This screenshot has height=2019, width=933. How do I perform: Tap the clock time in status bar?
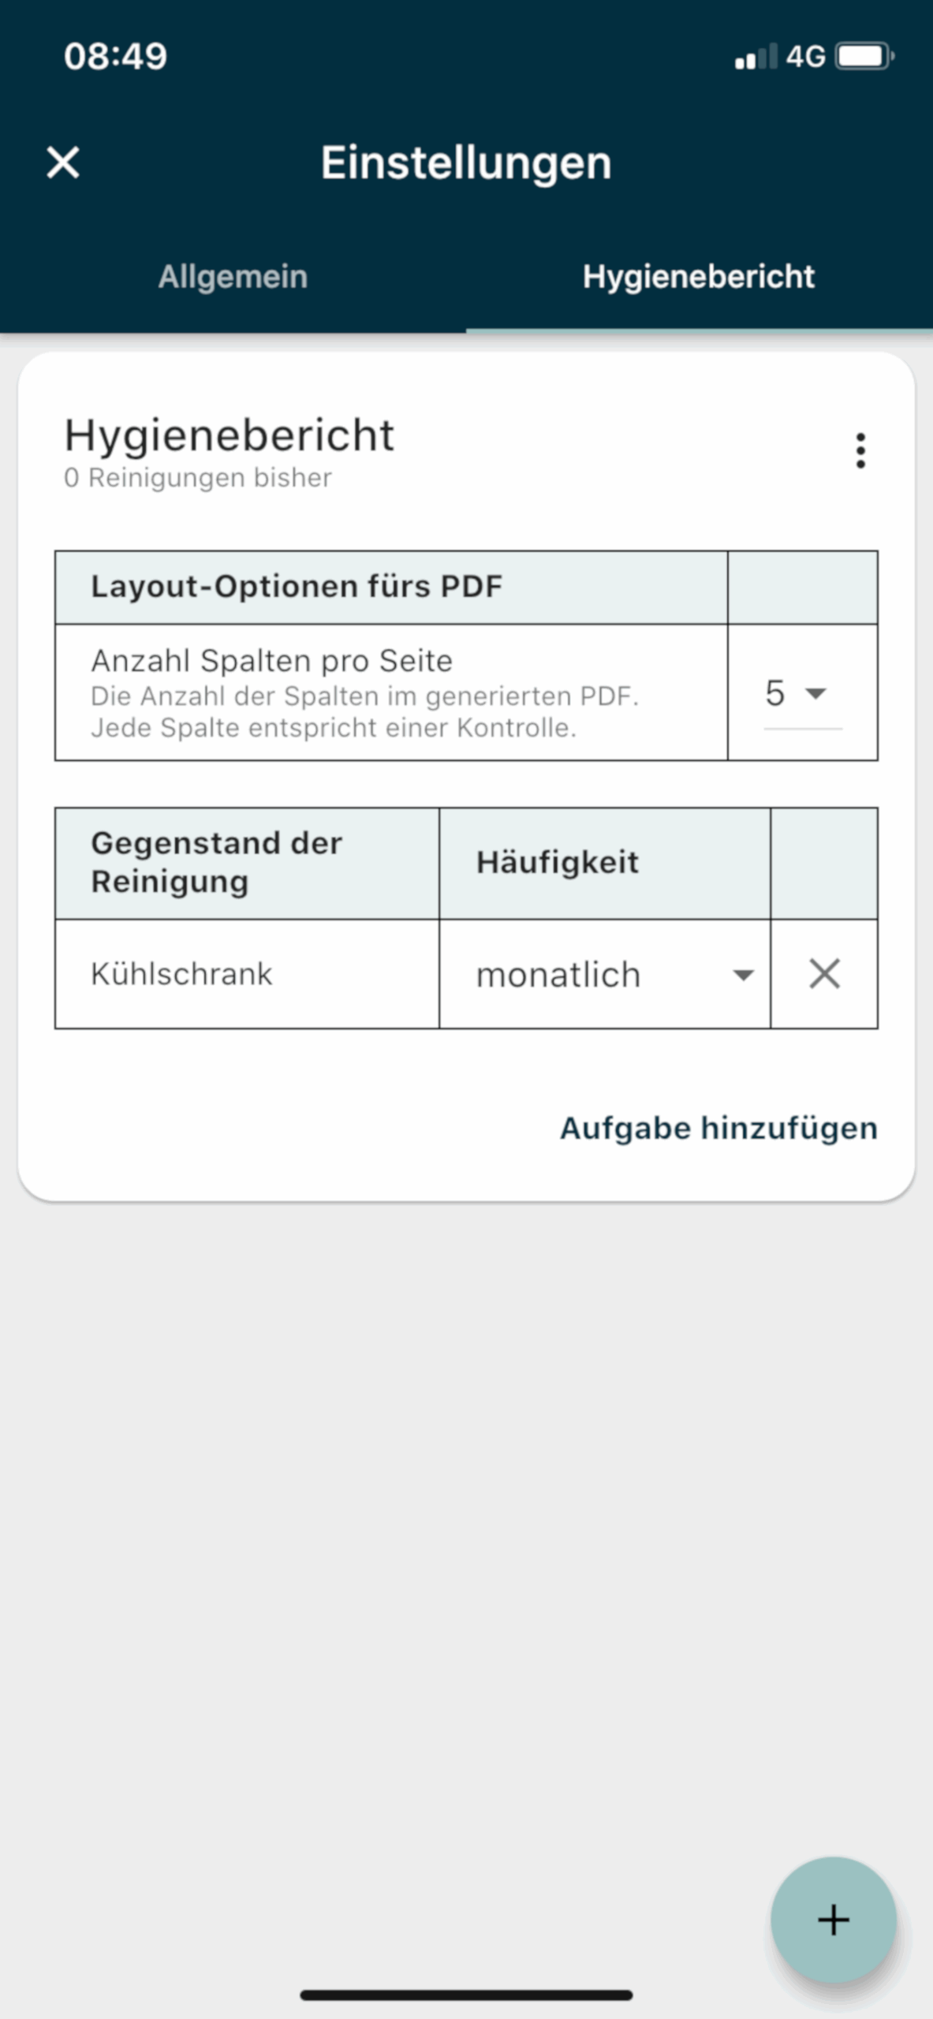(x=116, y=57)
